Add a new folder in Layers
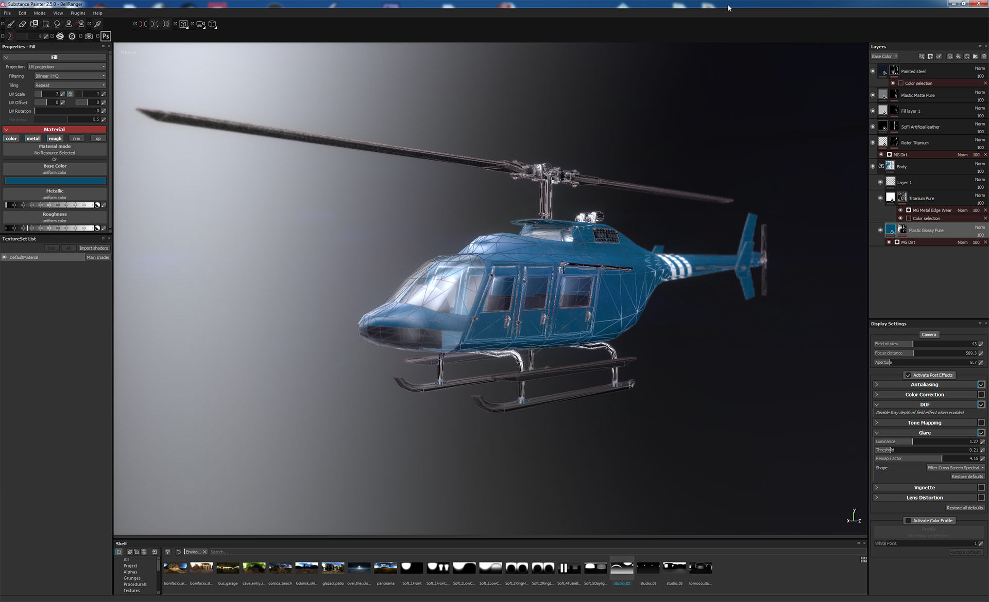 coord(976,57)
